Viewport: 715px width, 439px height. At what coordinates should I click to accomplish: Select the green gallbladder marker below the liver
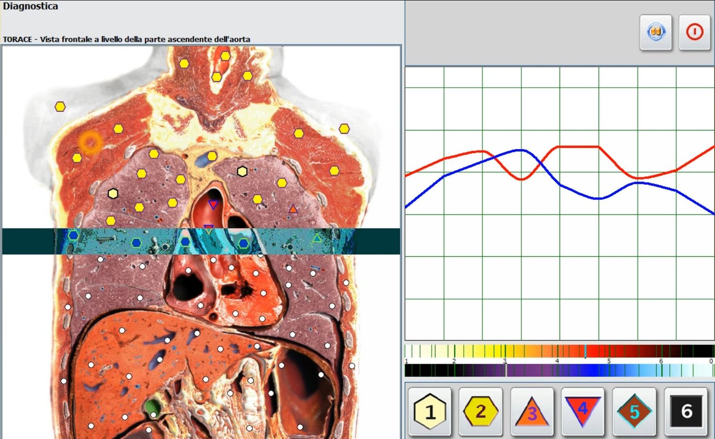pos(152,407)
